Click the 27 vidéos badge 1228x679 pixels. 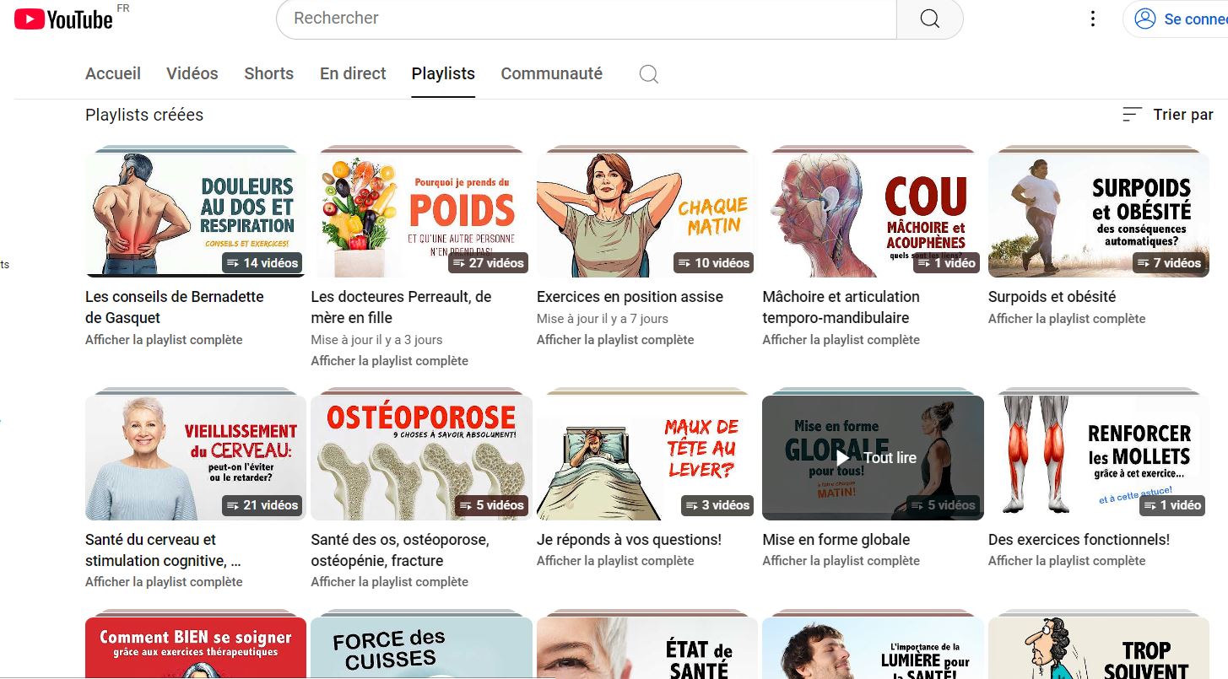[x=488, y=263]
